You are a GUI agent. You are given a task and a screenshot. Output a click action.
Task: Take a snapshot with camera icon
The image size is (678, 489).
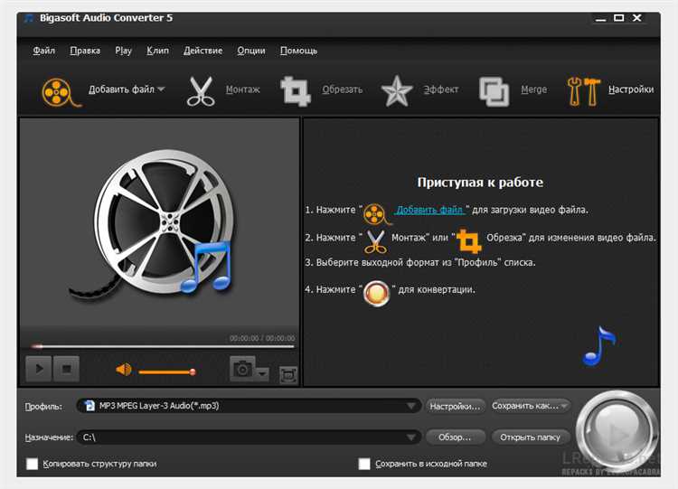pyautogui.click(x=242, y=369)
